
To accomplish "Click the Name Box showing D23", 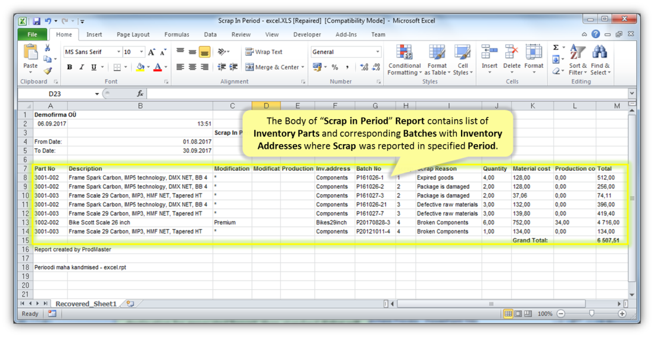I will coord(55,94).
